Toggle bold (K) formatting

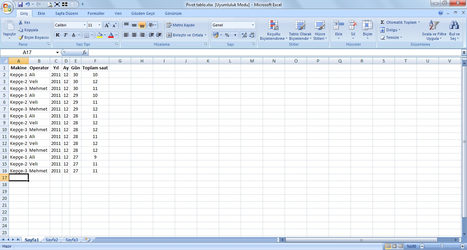coord(58,35)
